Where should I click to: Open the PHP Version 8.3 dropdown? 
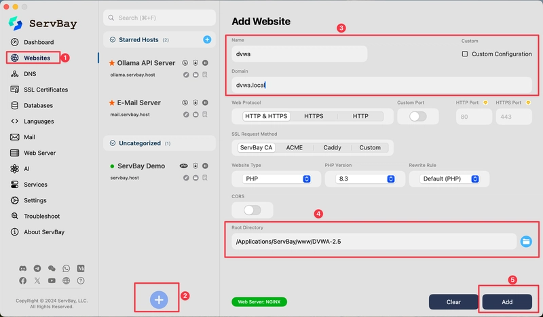(x=365, y=179)
